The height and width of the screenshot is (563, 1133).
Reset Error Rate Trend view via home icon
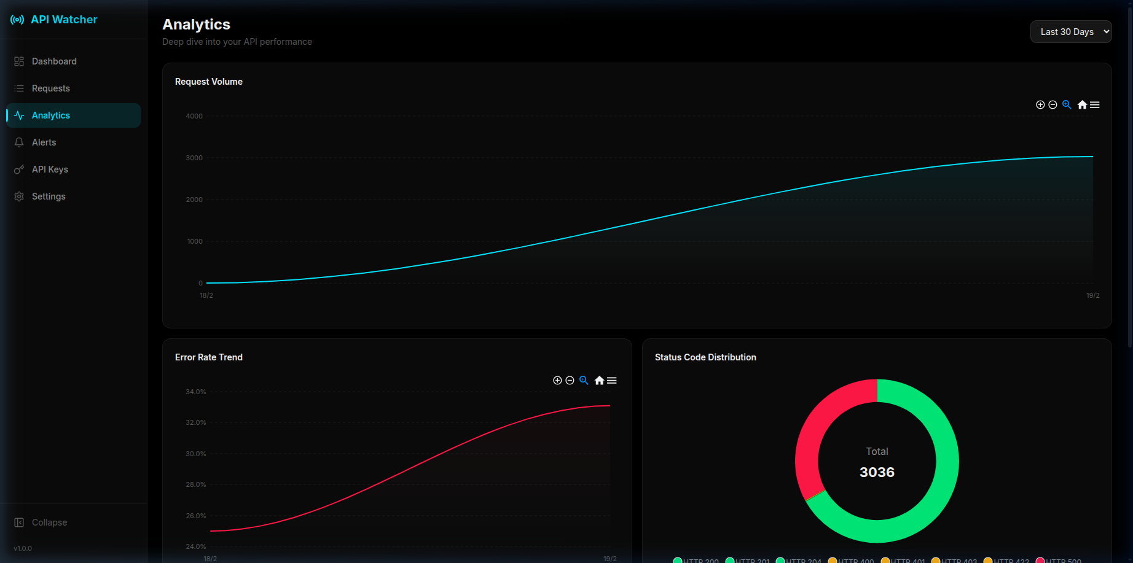pos(599,380)
